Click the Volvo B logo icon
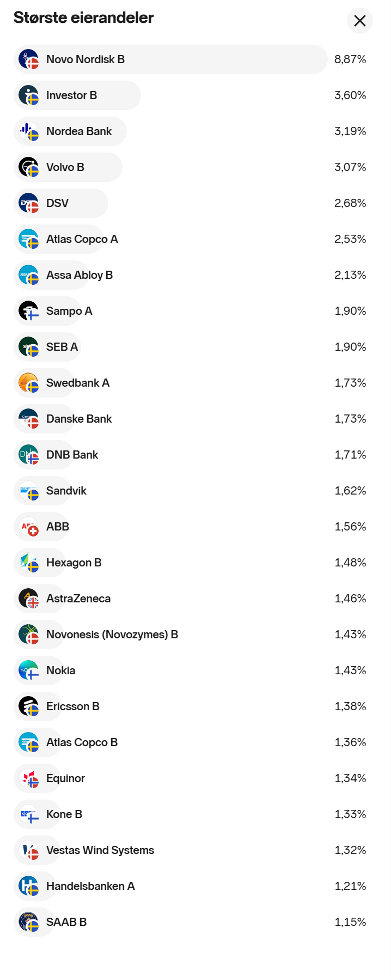The image size is (391, 976). 28,167
